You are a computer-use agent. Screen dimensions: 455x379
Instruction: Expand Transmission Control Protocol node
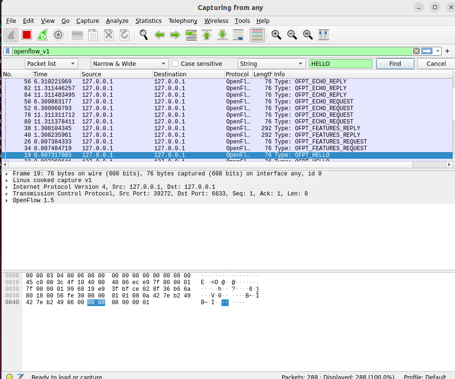click(x=6, y=194)
